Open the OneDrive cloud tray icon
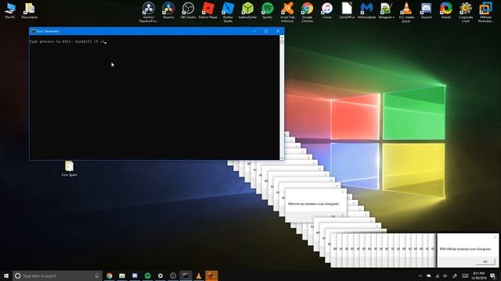The width and height of the screenshot is (501, 281). point(428,276)
